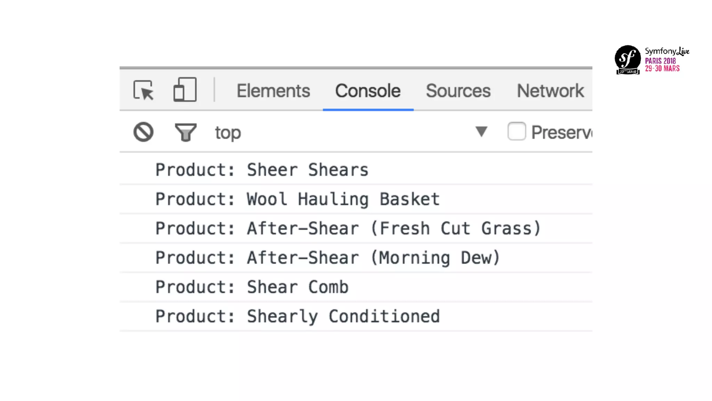The height and width of the screenshot is (401, 712).
Task: Go to the Network tab
Action: [550, 91]
